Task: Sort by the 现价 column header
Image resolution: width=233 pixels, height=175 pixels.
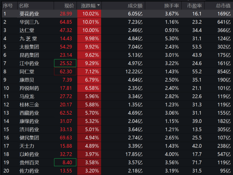Action: [x=69, y=6]
